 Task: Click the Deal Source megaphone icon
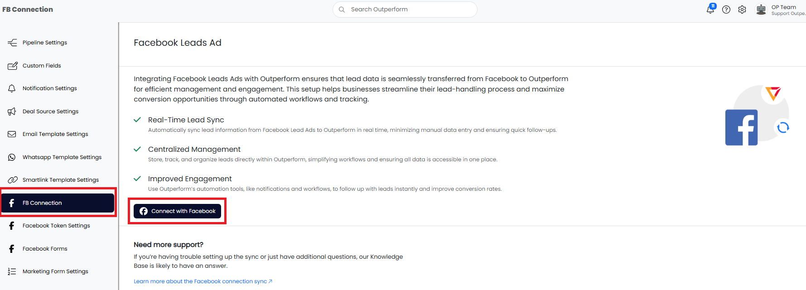coord(12,111)
